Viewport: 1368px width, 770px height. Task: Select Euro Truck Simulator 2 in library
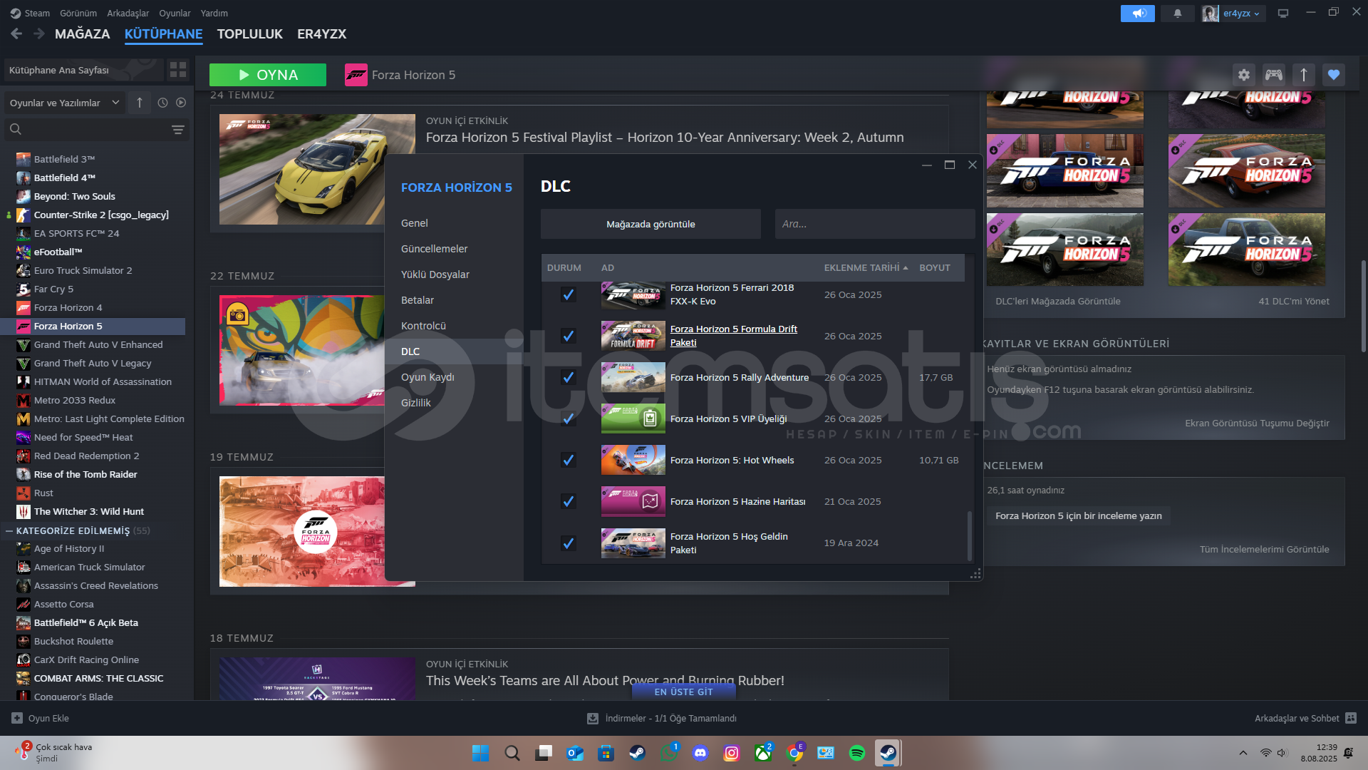coord(83,270)
